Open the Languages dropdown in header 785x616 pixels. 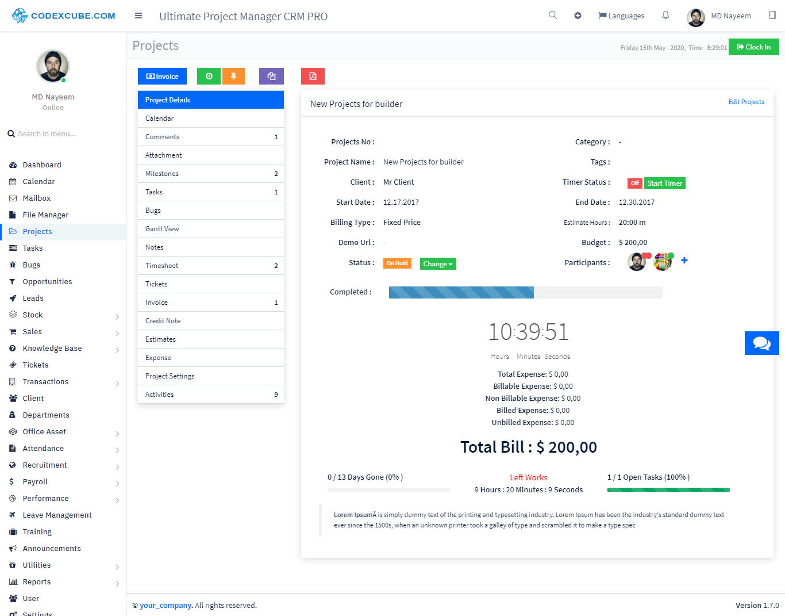tap(621, 16)
